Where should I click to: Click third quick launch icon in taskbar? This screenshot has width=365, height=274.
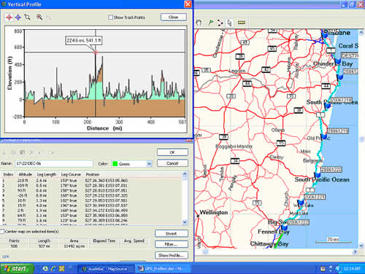point(62,269)
